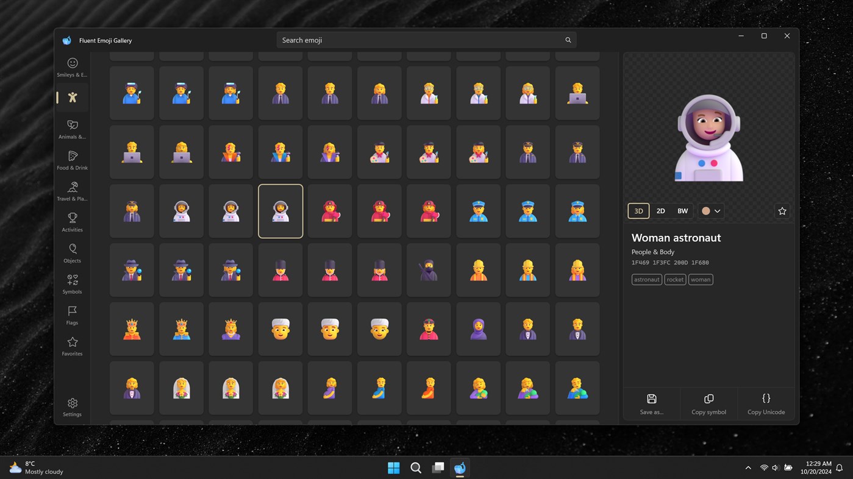
Task: Open the Flags category
Action: tap(72, 314)
